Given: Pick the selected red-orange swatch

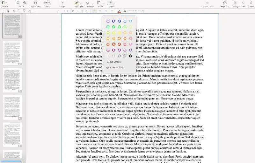Looking at the screenshot, I should click(x=114, y=44).
